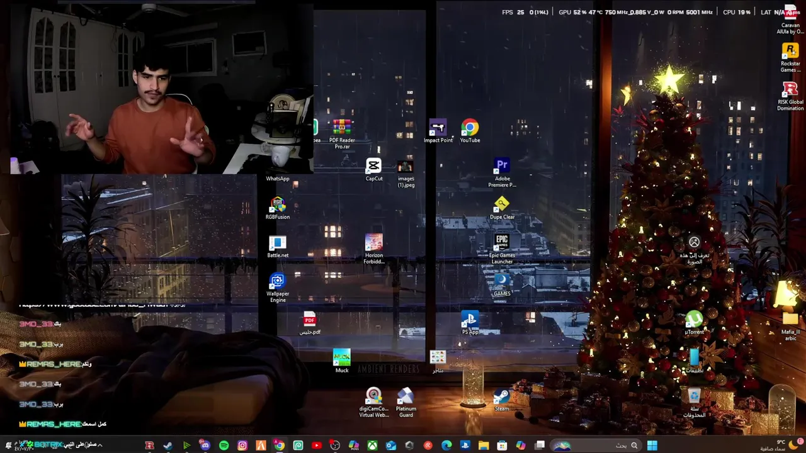Launch Steam from the desktop shortcut

pyautogui.click(x=502, y=400)
